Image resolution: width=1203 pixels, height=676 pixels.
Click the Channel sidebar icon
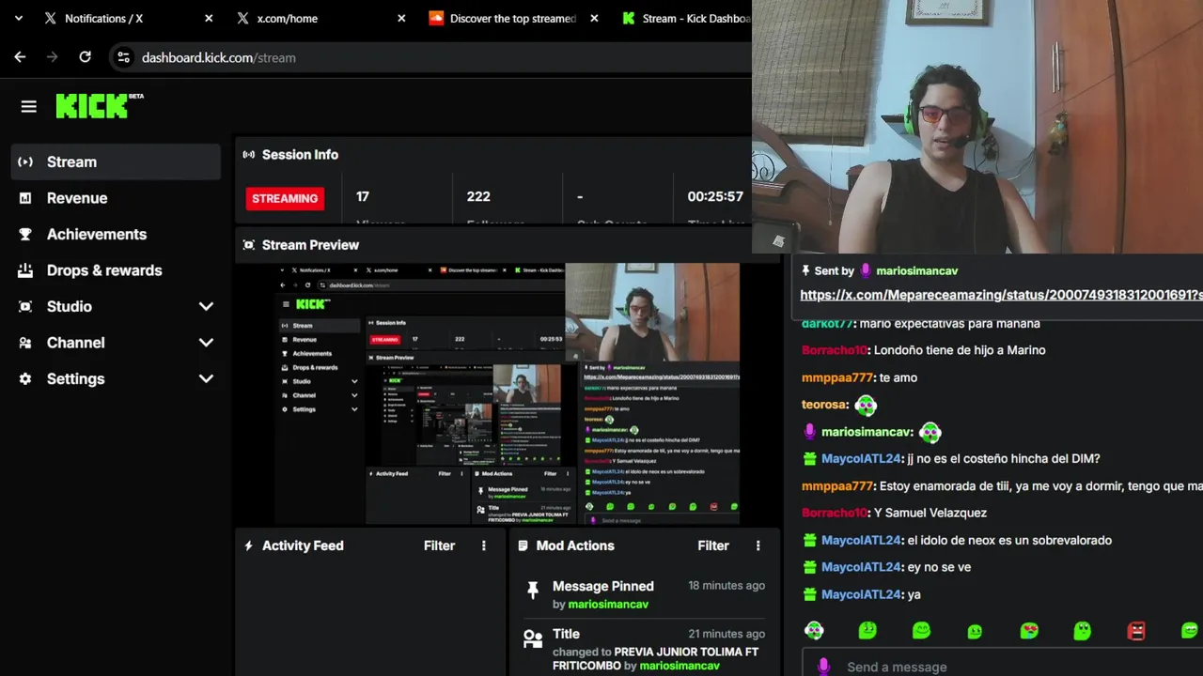pos(25,343)
